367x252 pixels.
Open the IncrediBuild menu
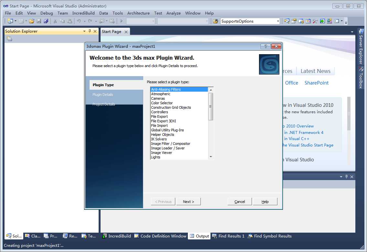point(83,13)
